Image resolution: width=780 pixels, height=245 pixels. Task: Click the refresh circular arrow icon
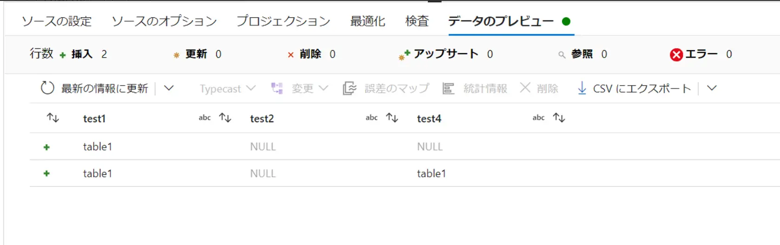47,88
